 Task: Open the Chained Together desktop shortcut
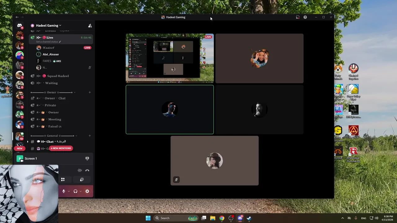pyautogui.click(x=353, y=72)
